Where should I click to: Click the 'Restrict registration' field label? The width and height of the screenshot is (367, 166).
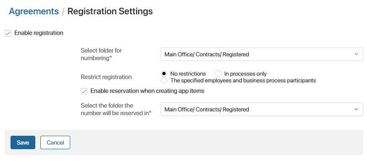(106, 77)
